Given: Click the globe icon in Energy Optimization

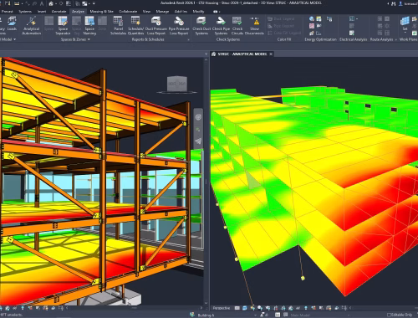Looking at the screenshot, I should pyautogui.click(x=312, y=18).
